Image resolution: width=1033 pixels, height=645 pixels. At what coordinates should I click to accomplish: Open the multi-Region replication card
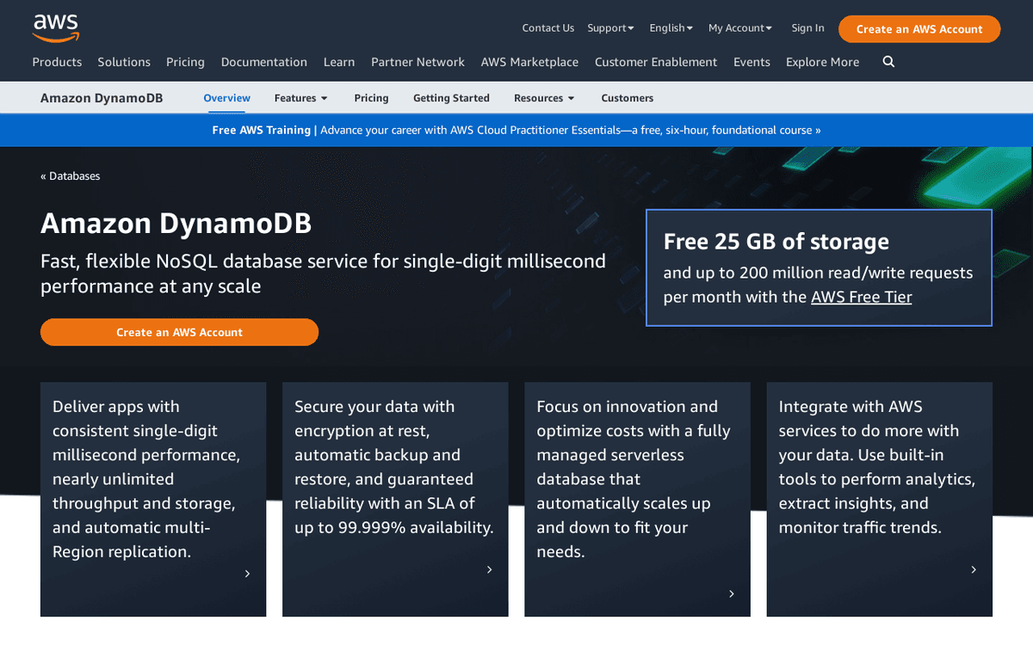coord(153,500)
